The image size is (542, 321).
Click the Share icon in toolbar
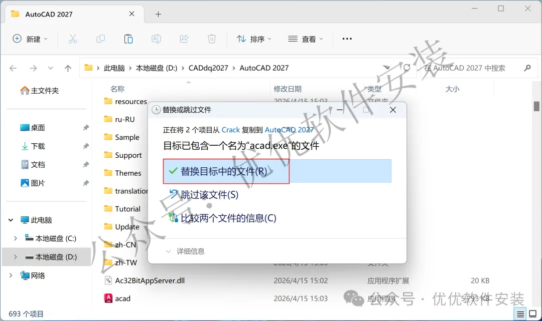click(x=184, y=39)
